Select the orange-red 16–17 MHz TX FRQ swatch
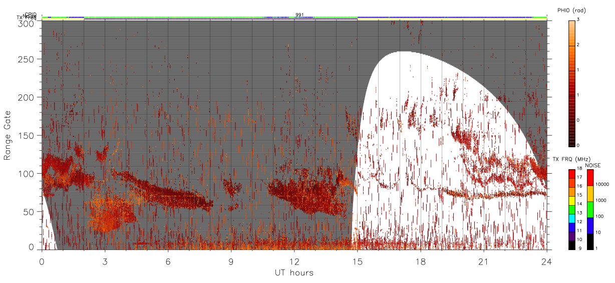 (x=571, y=183)
